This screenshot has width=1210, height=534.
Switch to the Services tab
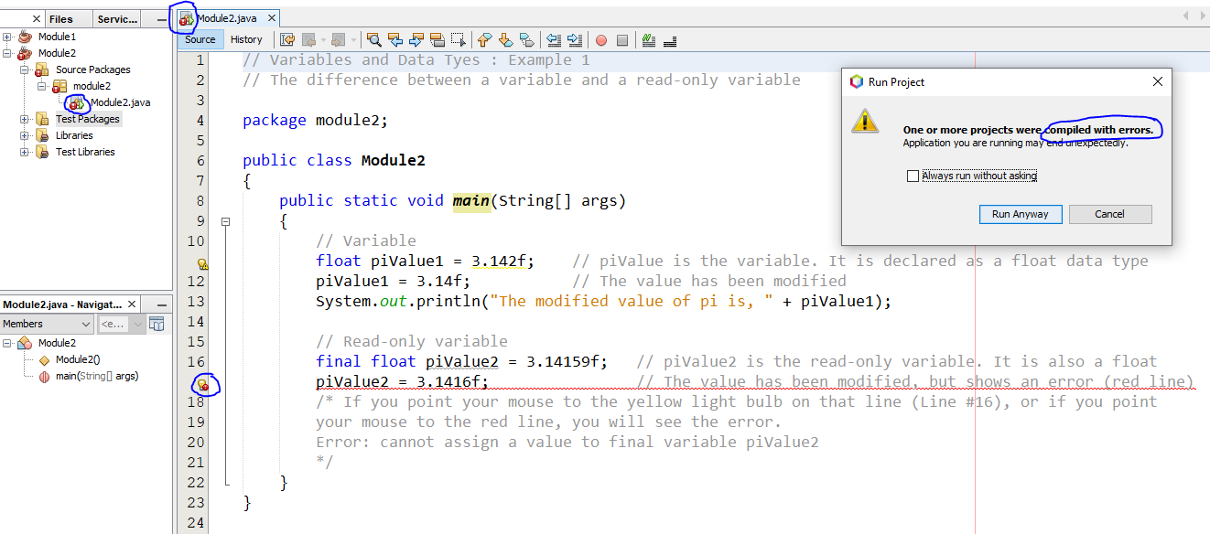click(x=117, y=17)
